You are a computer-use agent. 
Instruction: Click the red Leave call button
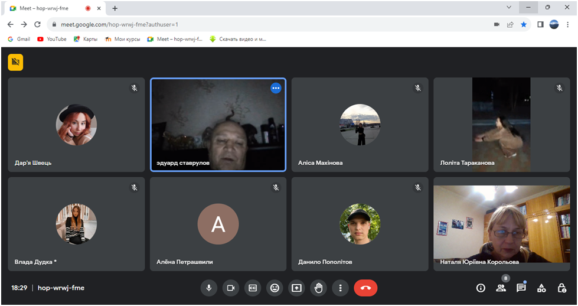[365, 288]
